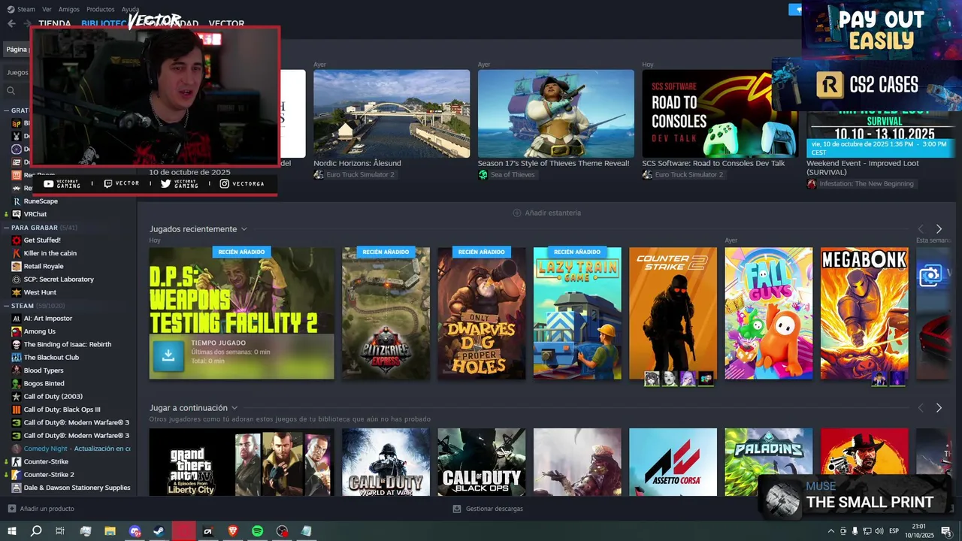Open the Jugar a continuación shelf dropdown
Viewport: 962px width, 541px height.
(x=234, y=408)
